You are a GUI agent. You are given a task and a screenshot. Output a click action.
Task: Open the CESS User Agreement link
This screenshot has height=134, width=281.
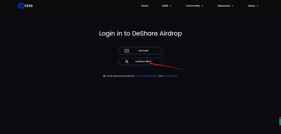[x=147, y=76]
